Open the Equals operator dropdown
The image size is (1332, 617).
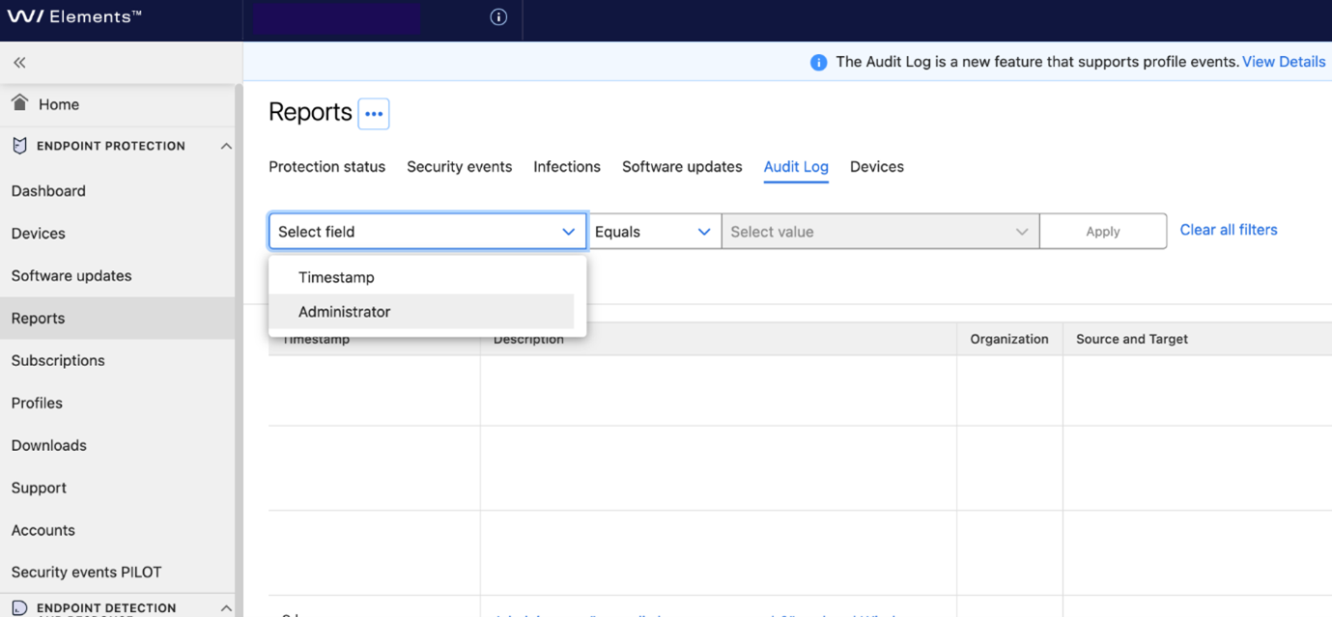click(654, 232)
